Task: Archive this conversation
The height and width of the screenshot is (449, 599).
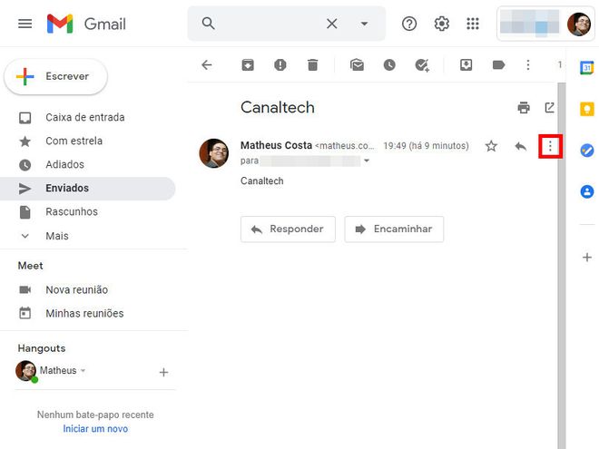Action: pos(248,65)
